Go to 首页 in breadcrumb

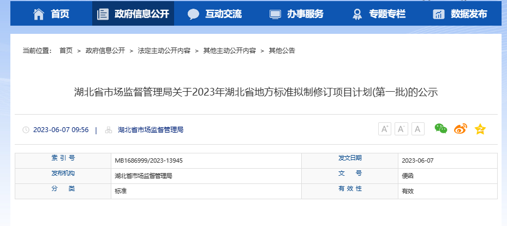coord(66,51)
